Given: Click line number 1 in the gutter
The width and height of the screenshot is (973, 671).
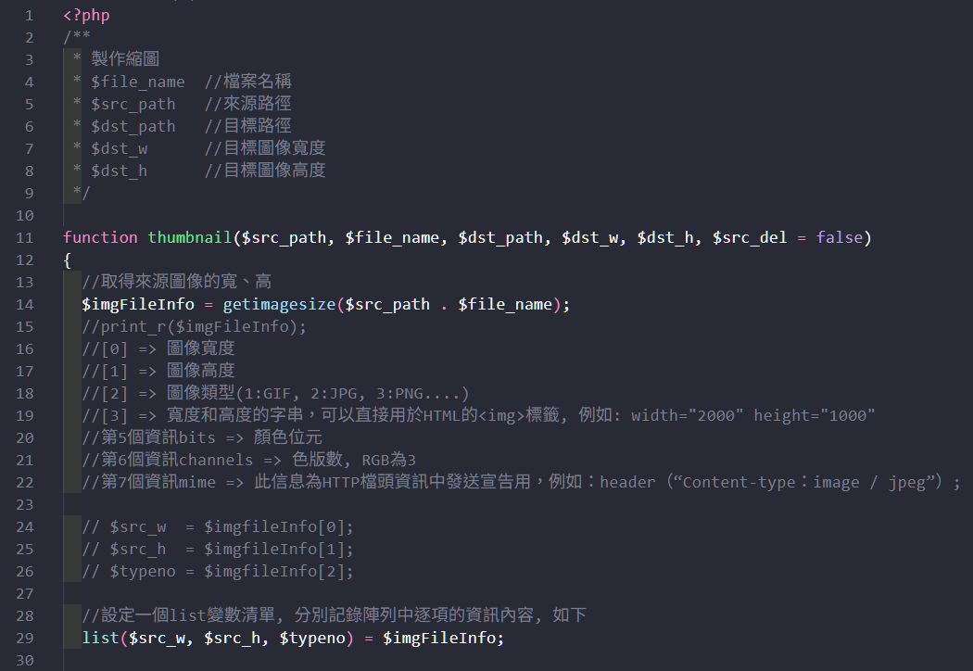Looking at the screenshot, I should pyautogui.click(x=29, y=15).
